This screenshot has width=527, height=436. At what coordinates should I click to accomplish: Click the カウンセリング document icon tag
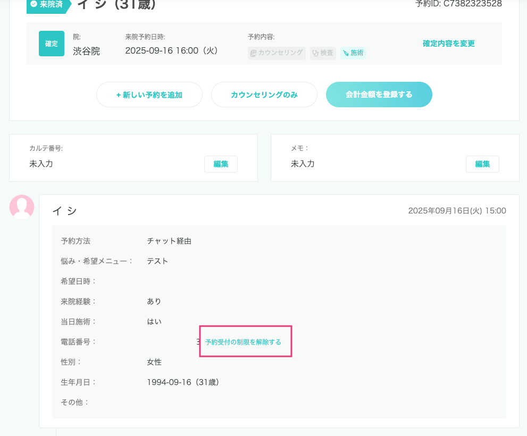click(277, 53)
